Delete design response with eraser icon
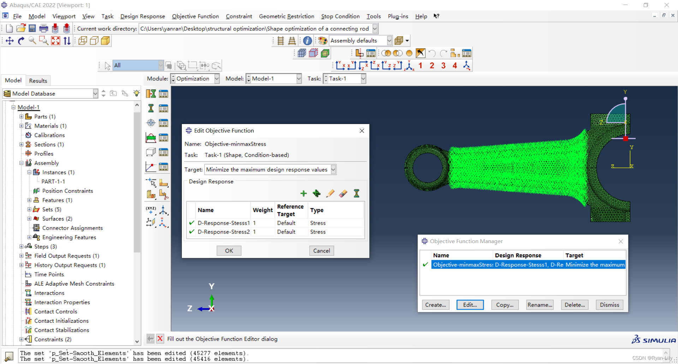This screenshot has height=364, width=678. pos(343,193)
